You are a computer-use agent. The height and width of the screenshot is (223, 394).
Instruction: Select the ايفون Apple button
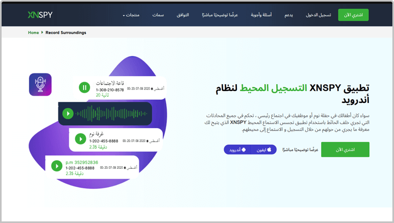(264, 150)
